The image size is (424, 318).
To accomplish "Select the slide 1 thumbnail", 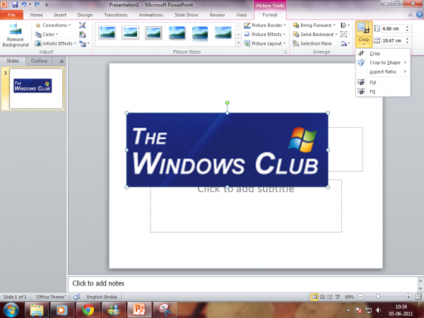I will pos(36,88).
